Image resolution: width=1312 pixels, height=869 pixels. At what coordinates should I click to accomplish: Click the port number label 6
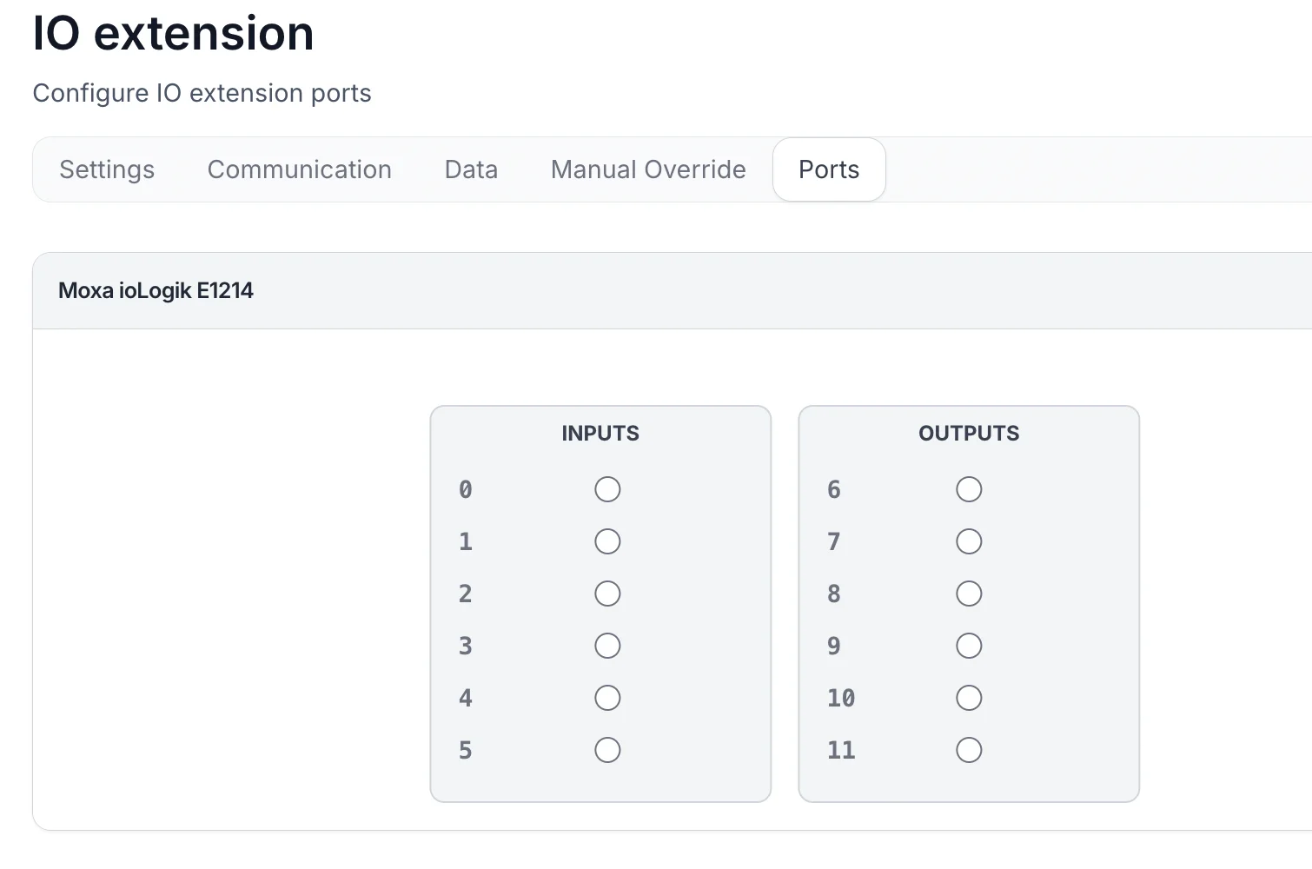coord(834,489)
